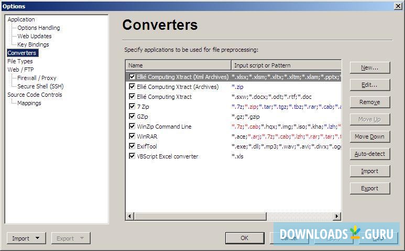Screen dimensions: 405x251
Task: Click the horizontal scrollbar left arrow
Action: 129,216
